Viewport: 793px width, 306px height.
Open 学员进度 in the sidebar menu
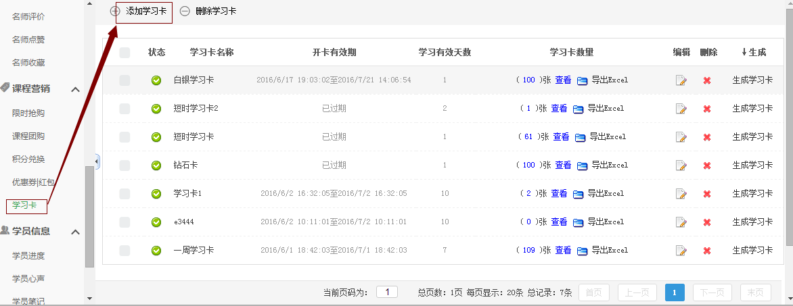pos(28,255)
